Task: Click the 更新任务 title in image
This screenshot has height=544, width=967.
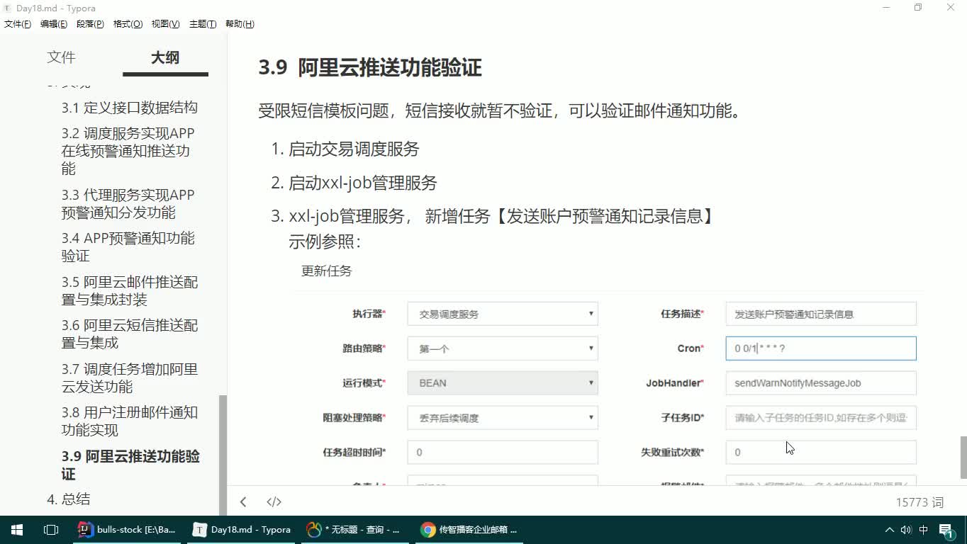Action: (x=326, y=271)
